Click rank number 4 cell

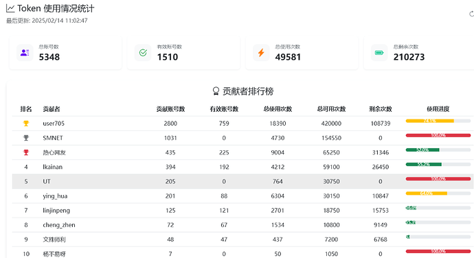26,167
